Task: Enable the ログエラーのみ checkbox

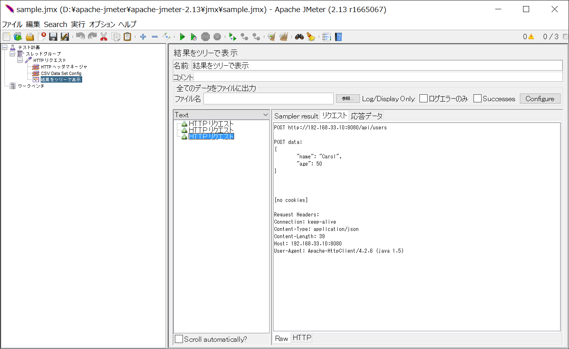Action: [424, 99]
